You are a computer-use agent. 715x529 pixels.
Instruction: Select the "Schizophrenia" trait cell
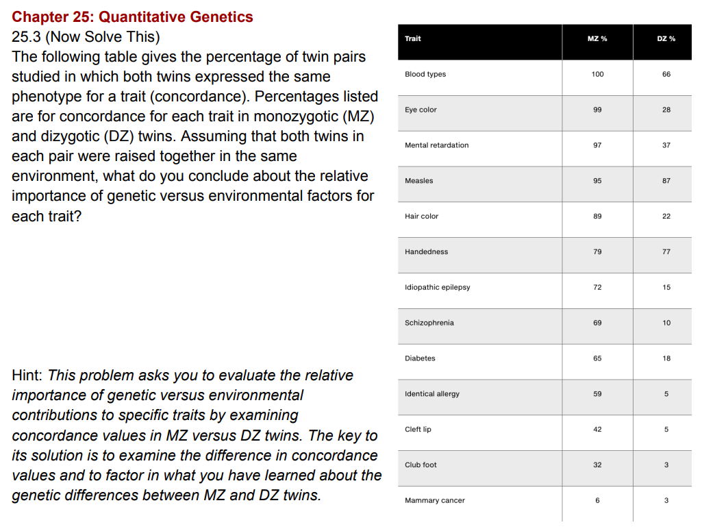point(429,323)
